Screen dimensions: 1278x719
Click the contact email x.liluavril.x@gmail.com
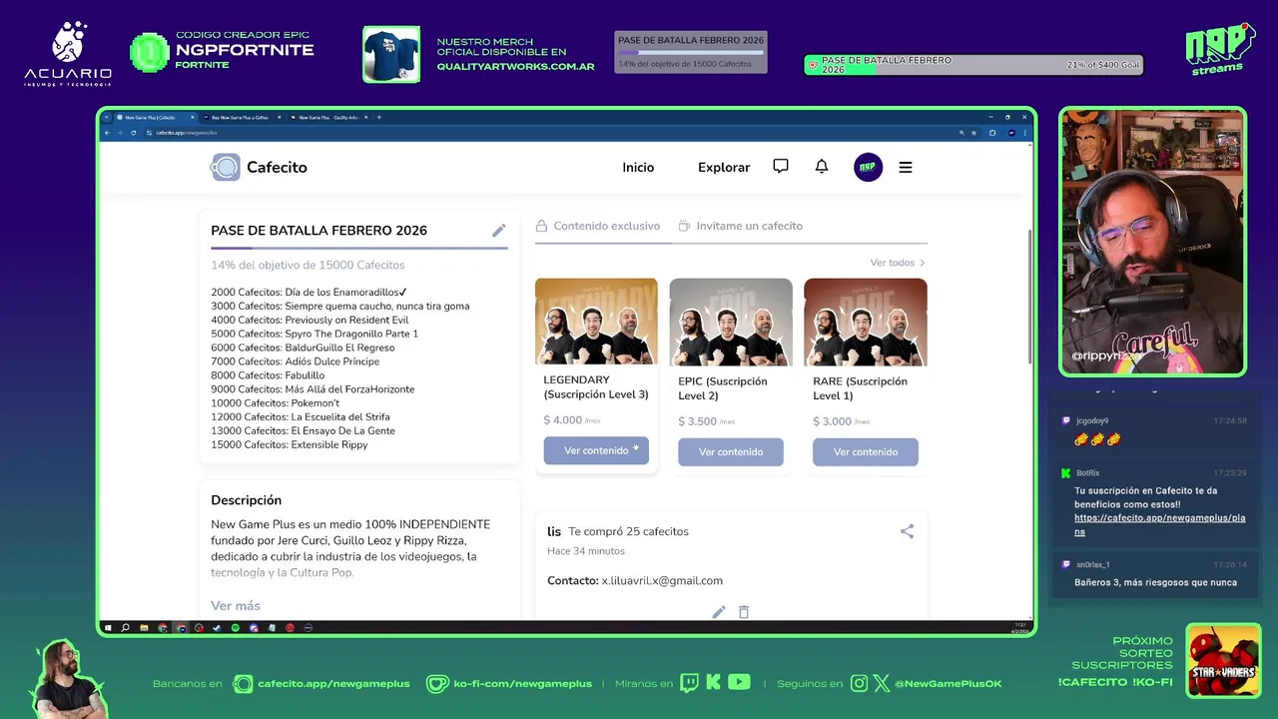[x=662, y=580]
